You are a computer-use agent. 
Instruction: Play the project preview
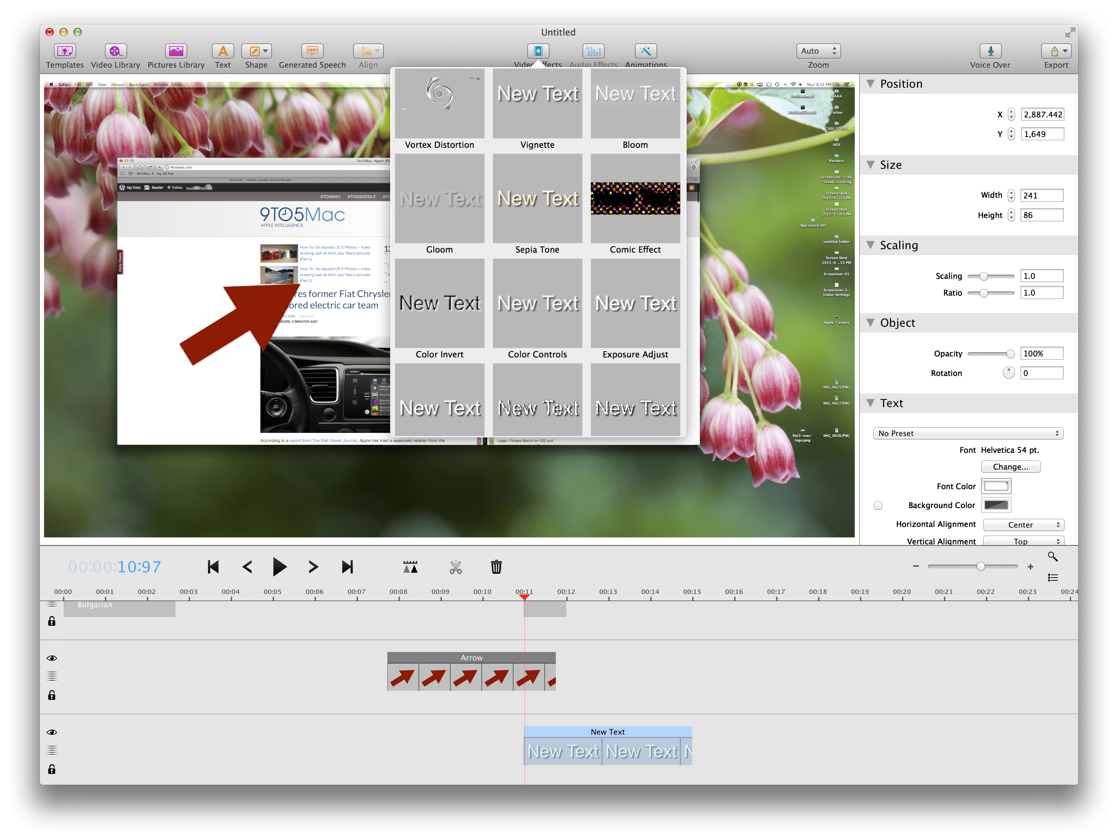tap(280, 567)
